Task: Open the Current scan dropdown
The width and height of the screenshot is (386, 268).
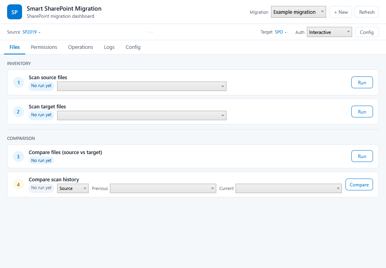Action: pyautogui.click(x=288, y=188)
